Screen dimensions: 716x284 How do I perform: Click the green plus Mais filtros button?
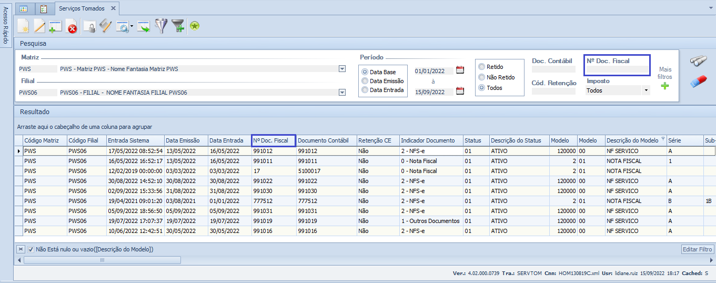point(665,86)
